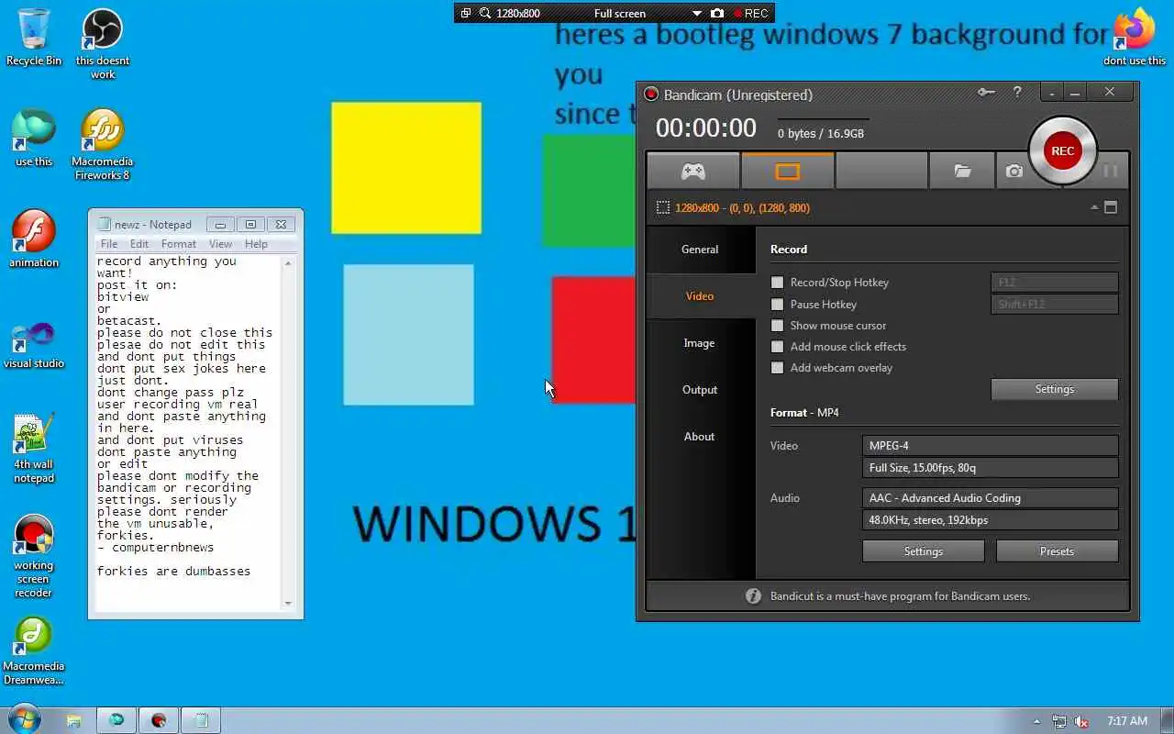Screen dimensions: 1174x734
Task: Click the key register icon in Bandicam title bar
Action: (x=986, y=93)
